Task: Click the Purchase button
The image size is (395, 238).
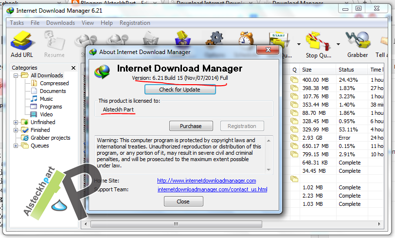Action: pos(191,126)
